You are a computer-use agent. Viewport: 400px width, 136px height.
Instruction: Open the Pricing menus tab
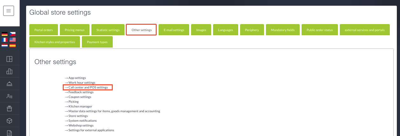click(x=75, y=30)
